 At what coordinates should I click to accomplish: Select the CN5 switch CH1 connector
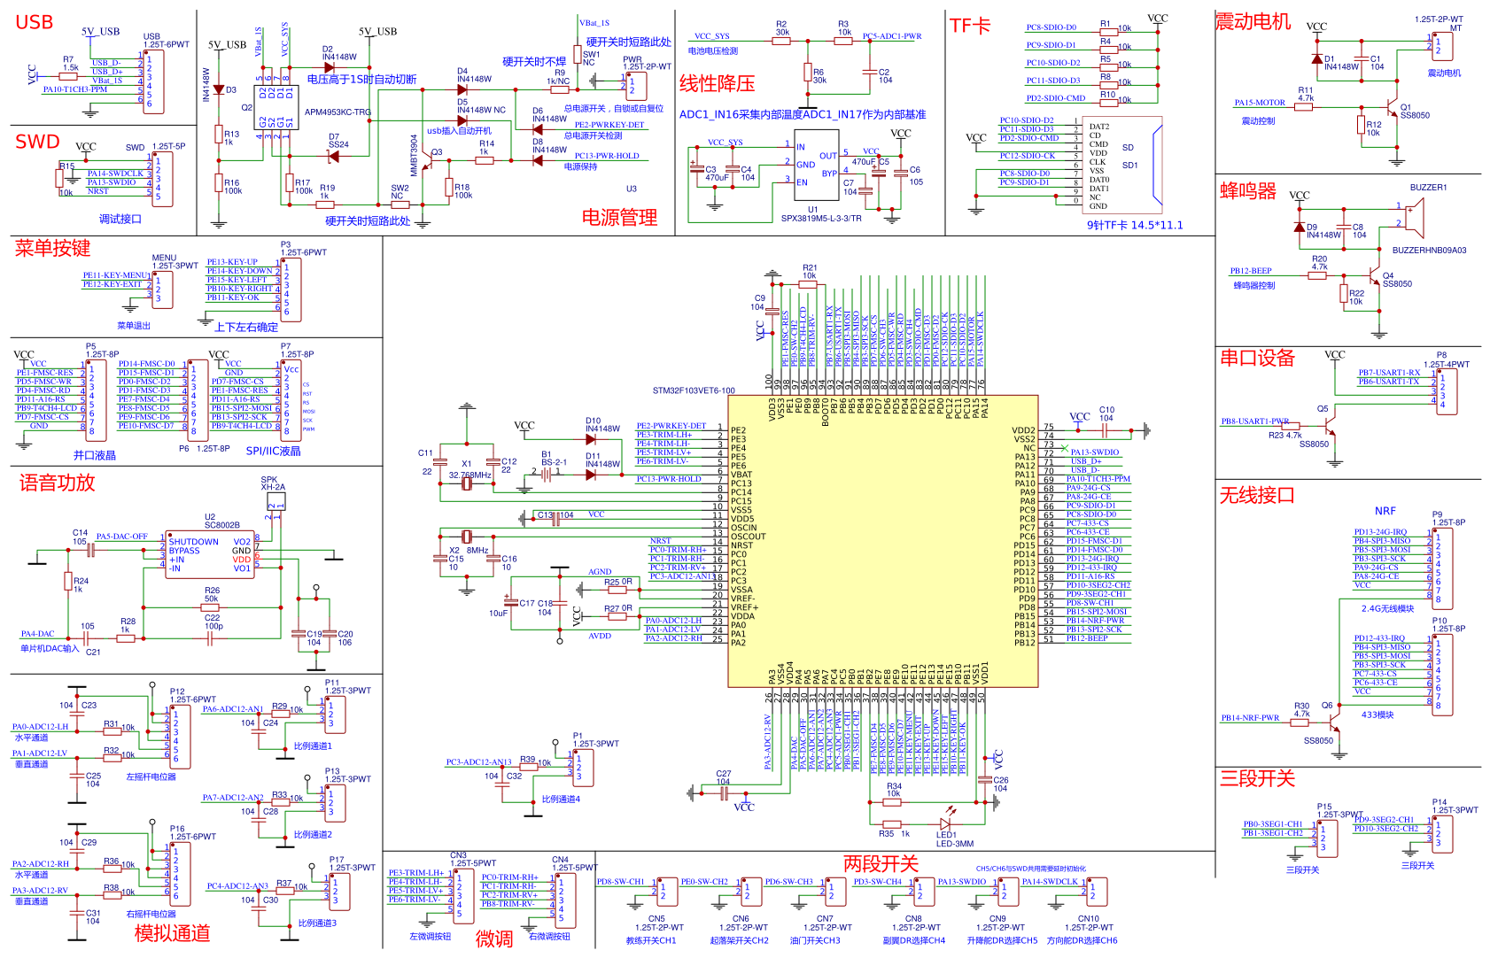click(665, 892)
